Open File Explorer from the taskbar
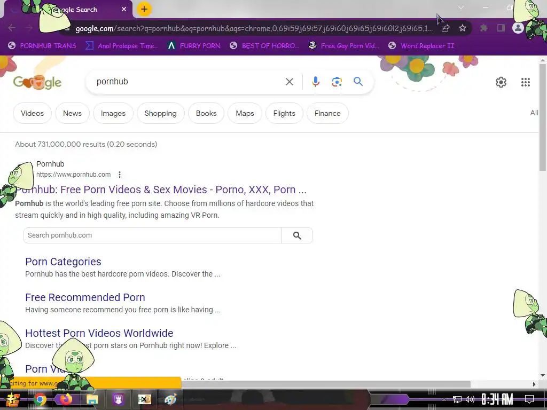The height and width of the screenshot is (410, 547). tap(92, 399)
